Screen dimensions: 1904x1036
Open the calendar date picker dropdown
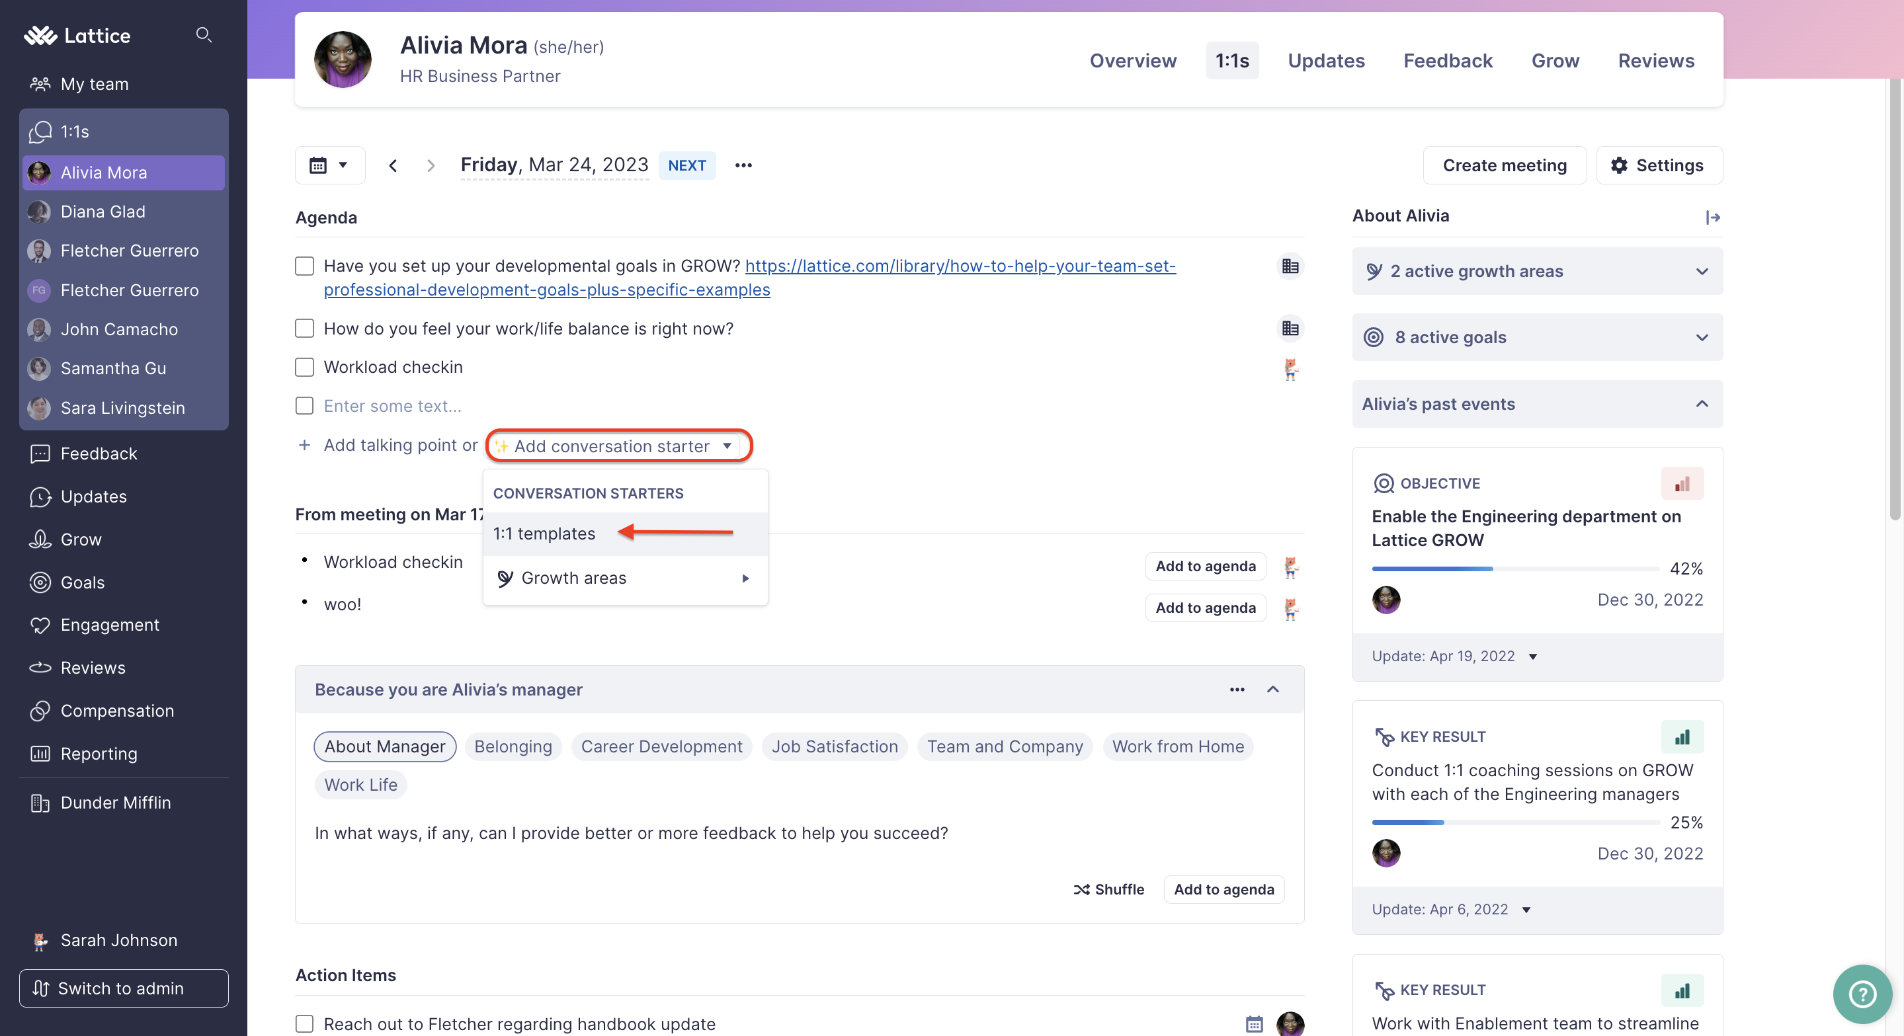329,165
